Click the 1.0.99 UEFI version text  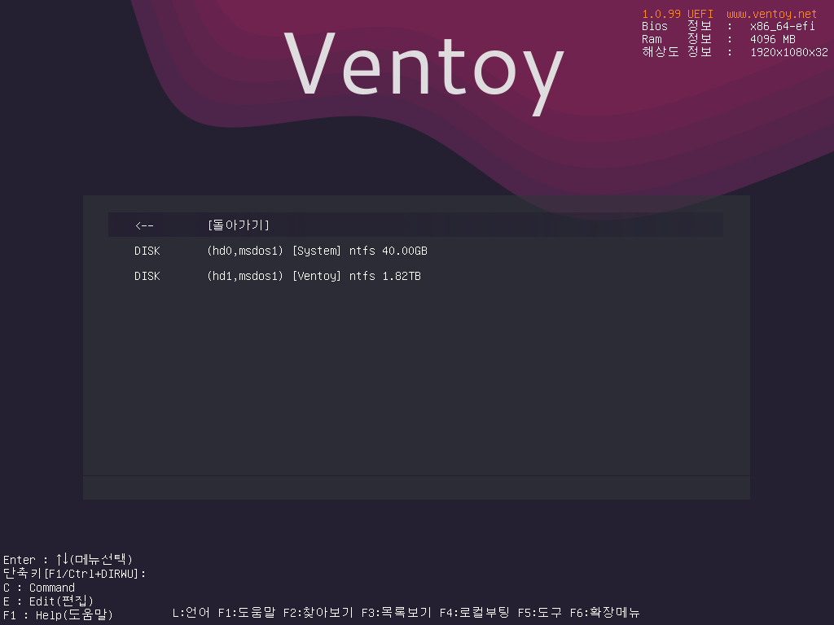point(677,14)
